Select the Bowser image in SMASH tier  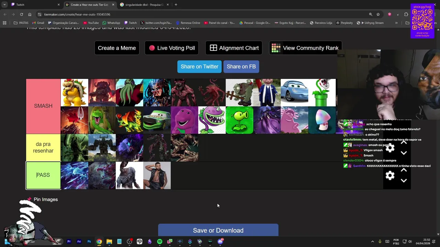[x=74, y=93]
